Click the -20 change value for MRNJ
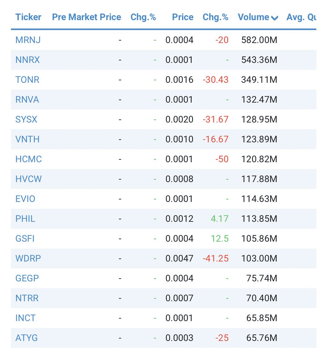 tap(222, 40)
